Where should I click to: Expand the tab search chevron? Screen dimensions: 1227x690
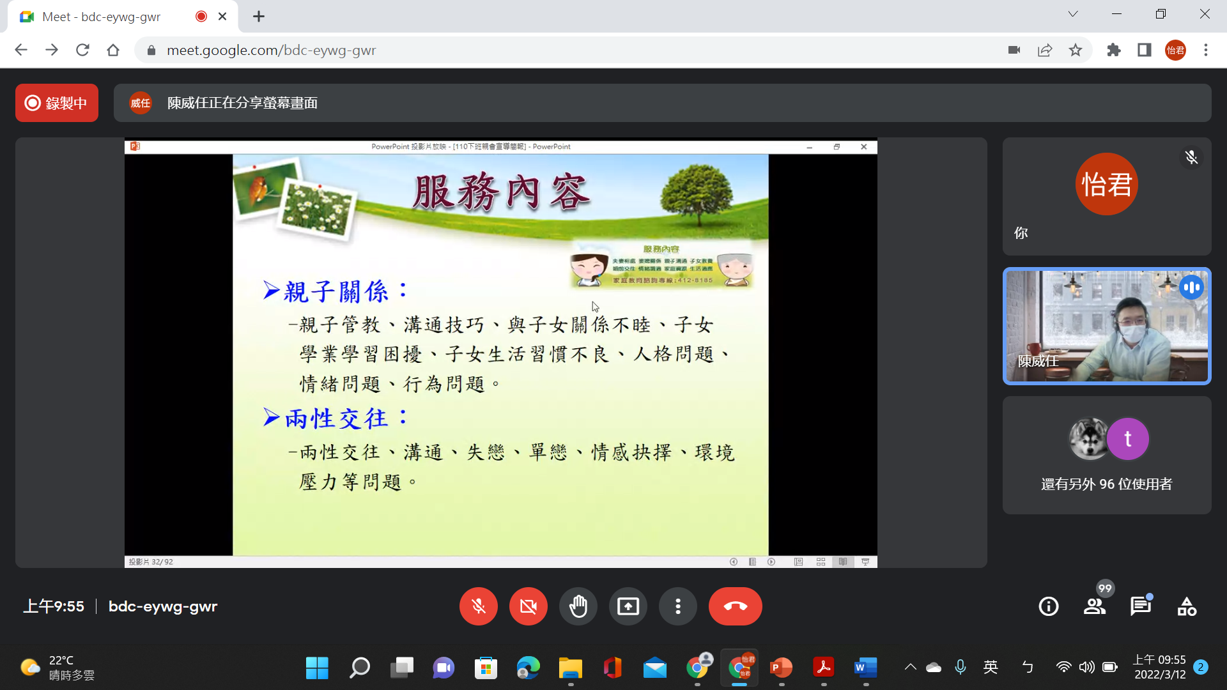click(x=1072, y=14)
